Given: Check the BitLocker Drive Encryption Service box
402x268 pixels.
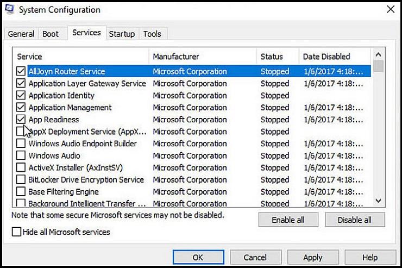Looking at the screenshot, I should coord(21,179).
